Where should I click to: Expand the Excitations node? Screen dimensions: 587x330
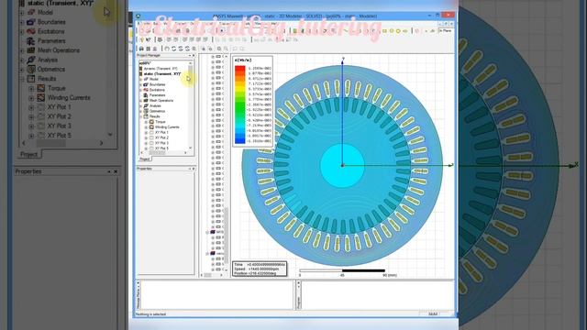point(141,90)
